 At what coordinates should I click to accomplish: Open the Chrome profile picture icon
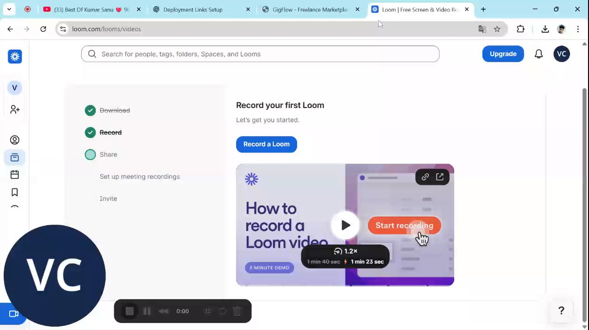(561, 29)
